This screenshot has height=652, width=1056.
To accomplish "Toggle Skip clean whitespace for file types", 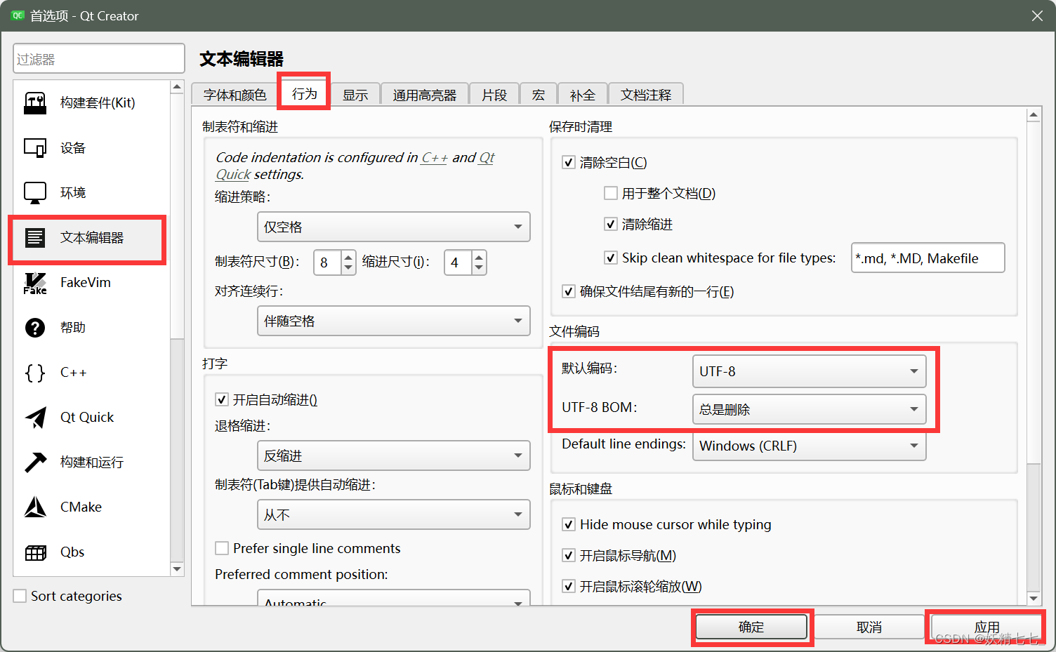I will click(x=611, y=258).
